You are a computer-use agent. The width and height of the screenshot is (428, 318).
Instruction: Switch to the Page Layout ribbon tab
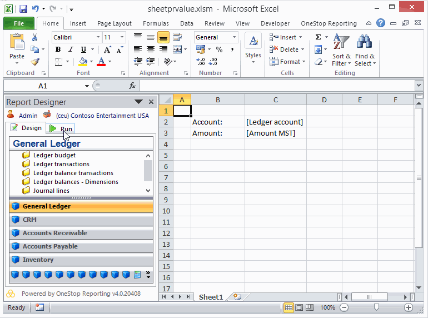[x=115, y=23]
